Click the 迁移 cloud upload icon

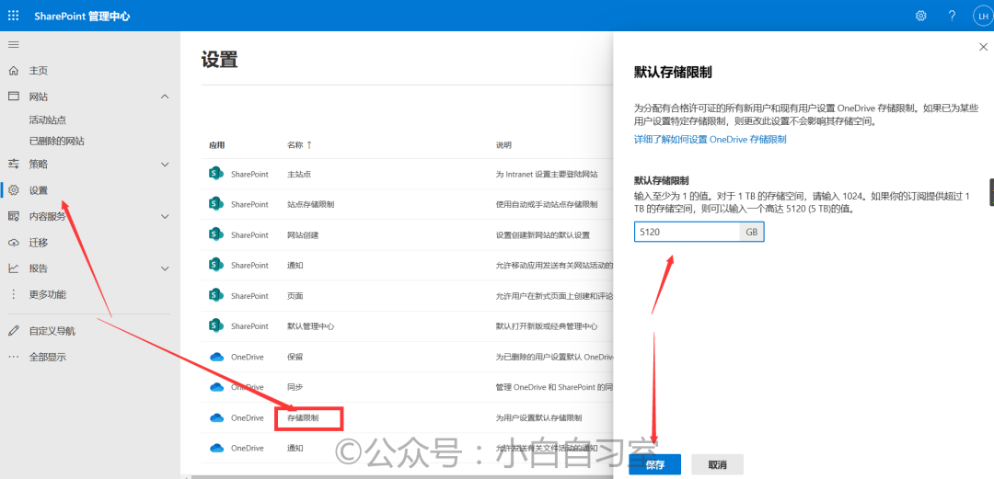[x=13, y=243]
